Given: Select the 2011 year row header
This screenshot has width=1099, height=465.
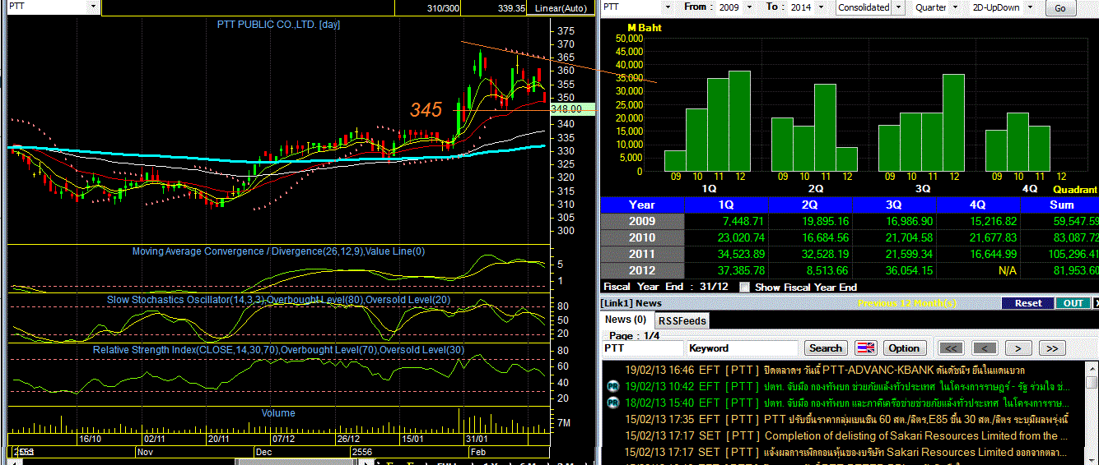Looking at the screenshot, I should coord(642,254).
